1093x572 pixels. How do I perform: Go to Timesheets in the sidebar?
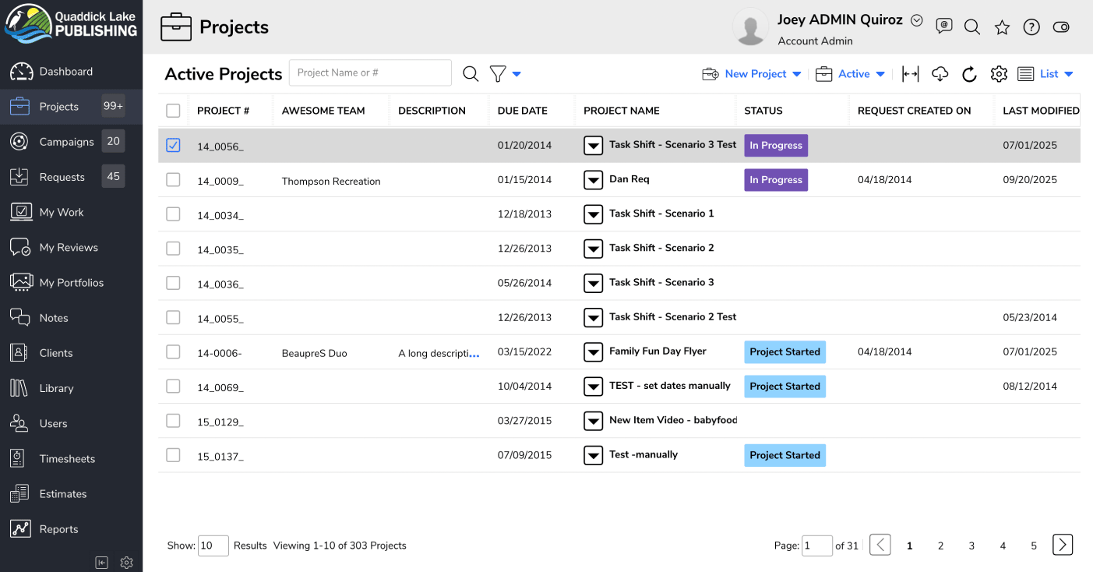[67, 459]
